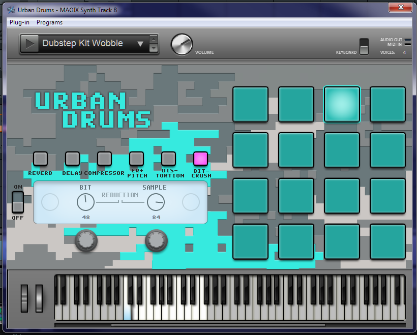Tap the fourth pad in the third row

(388, 196)
